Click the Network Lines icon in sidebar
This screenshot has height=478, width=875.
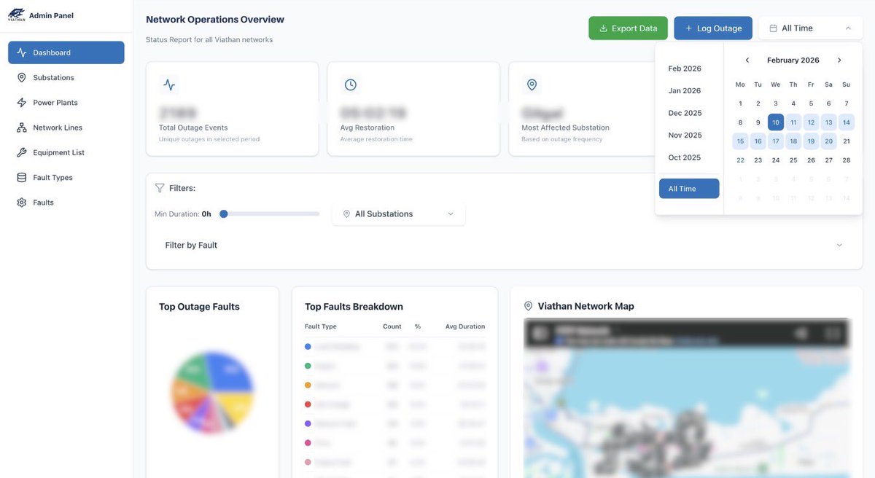point(21,128)
